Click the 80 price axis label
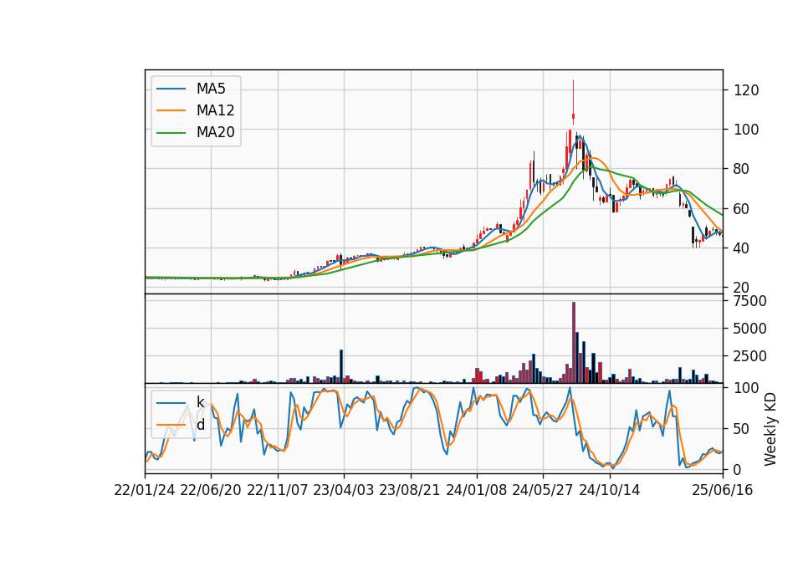Screen dimensions: 803x577 point(742,169)
